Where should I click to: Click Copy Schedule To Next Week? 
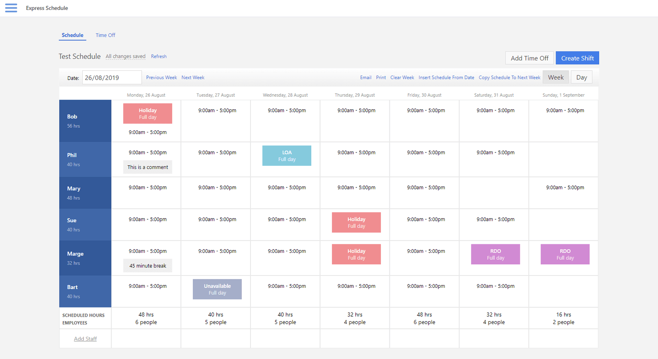tap(509, 78)
